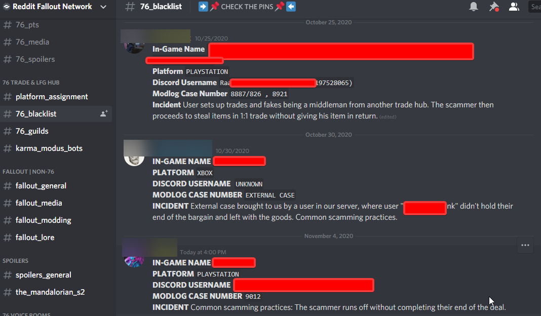Collapse the FALLOUT | NON-76 category
541x316 pixels.
[x=28, y=172]
